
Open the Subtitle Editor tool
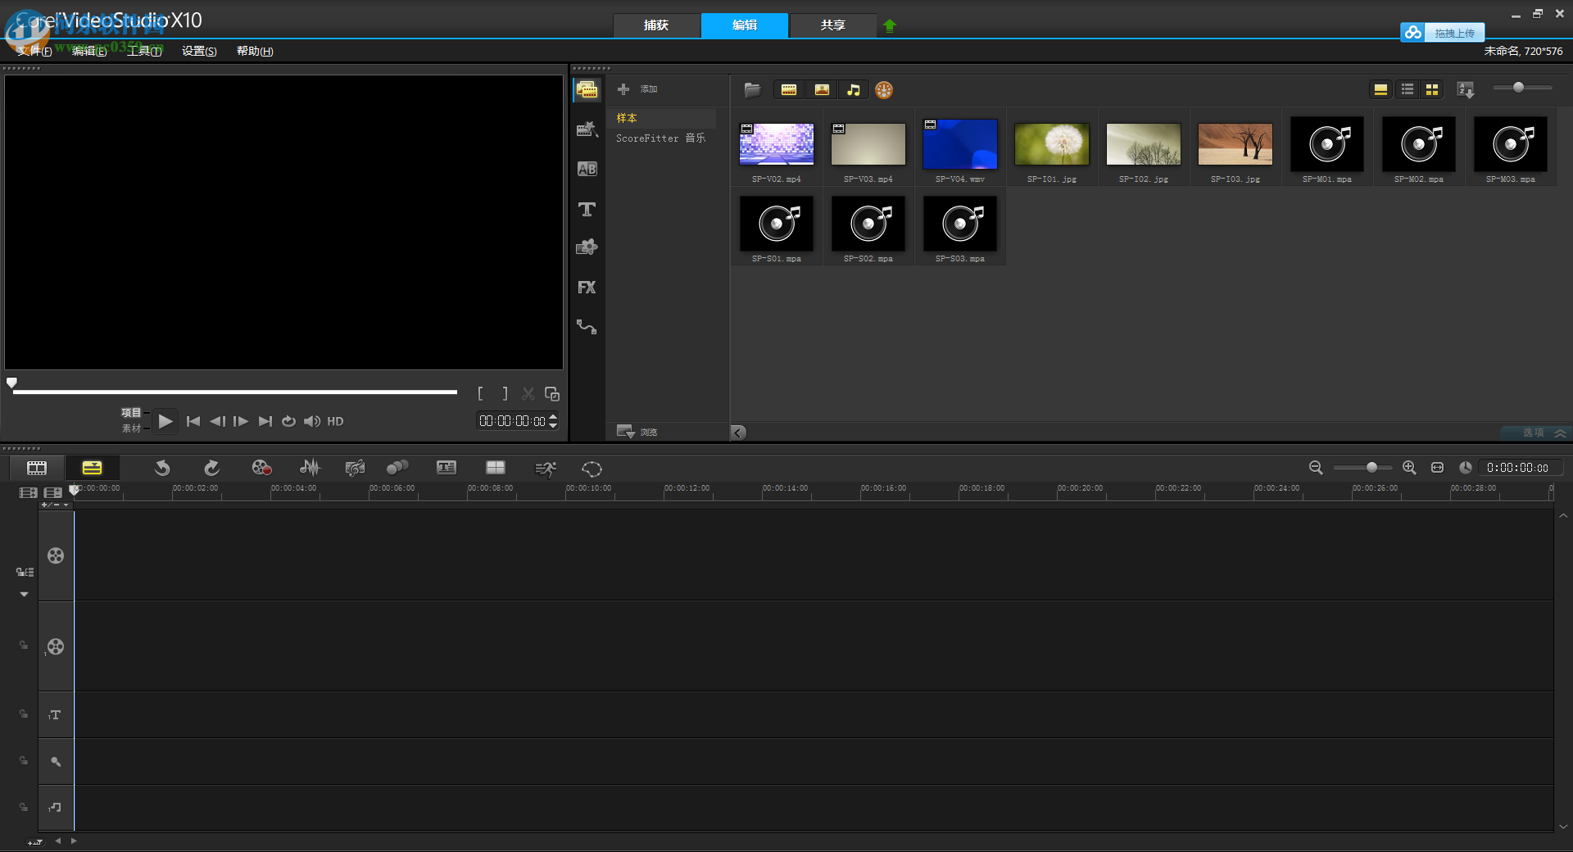tap(447, 468)
